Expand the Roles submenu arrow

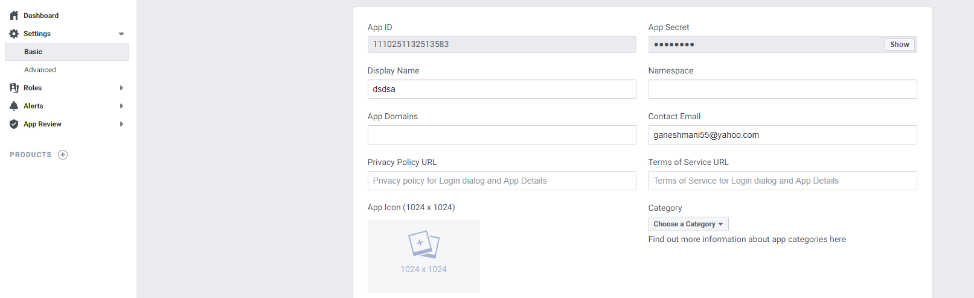pyautogui.click(x=121, y=88)
